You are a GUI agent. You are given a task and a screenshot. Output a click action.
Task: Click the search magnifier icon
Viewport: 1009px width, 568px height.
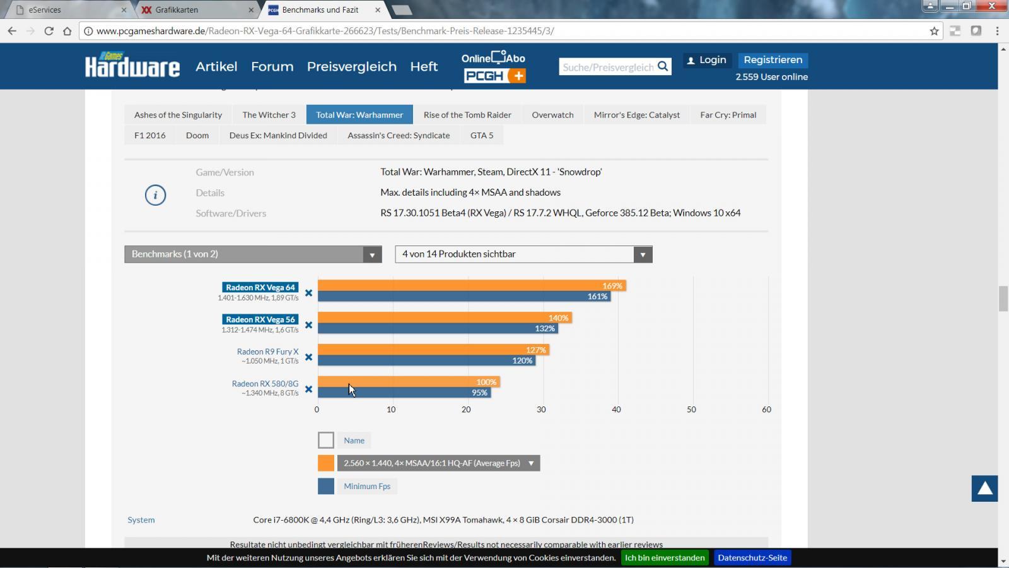click(x=663, y=66)
